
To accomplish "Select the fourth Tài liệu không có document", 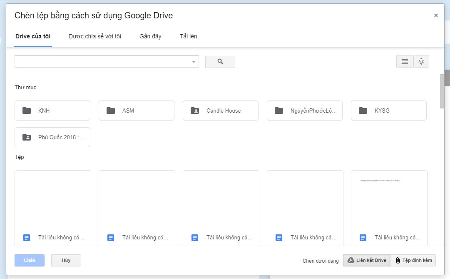I will tap(305, 208).
